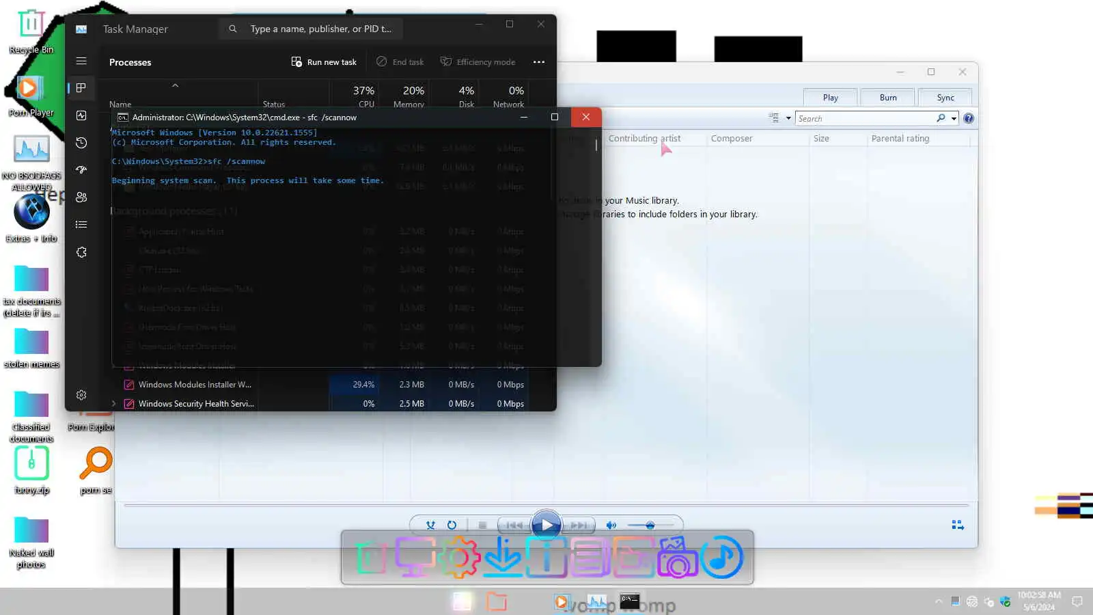Show hidden icons in the system tray
The width and height of the screenshot is (1093, 615).
point(939,601)
